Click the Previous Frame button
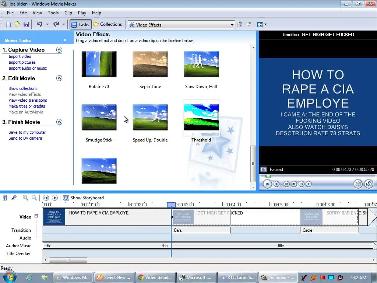 [x=294, y=184]
